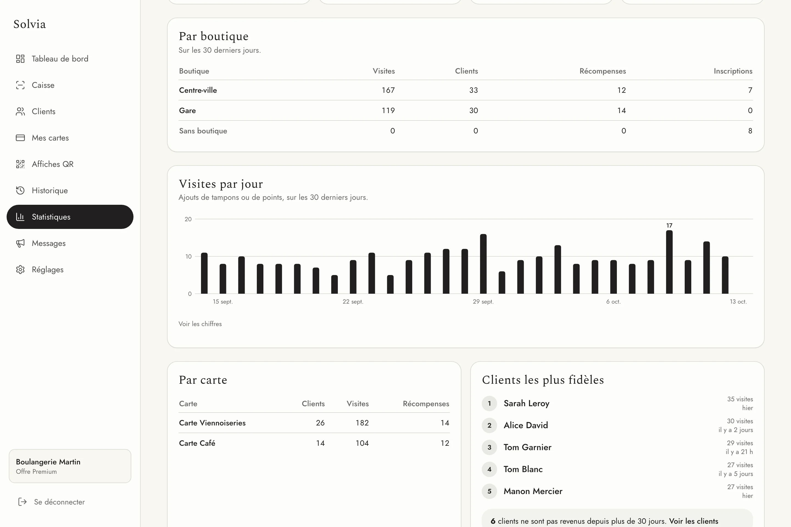Click the 29 sept. axis label

483,301
